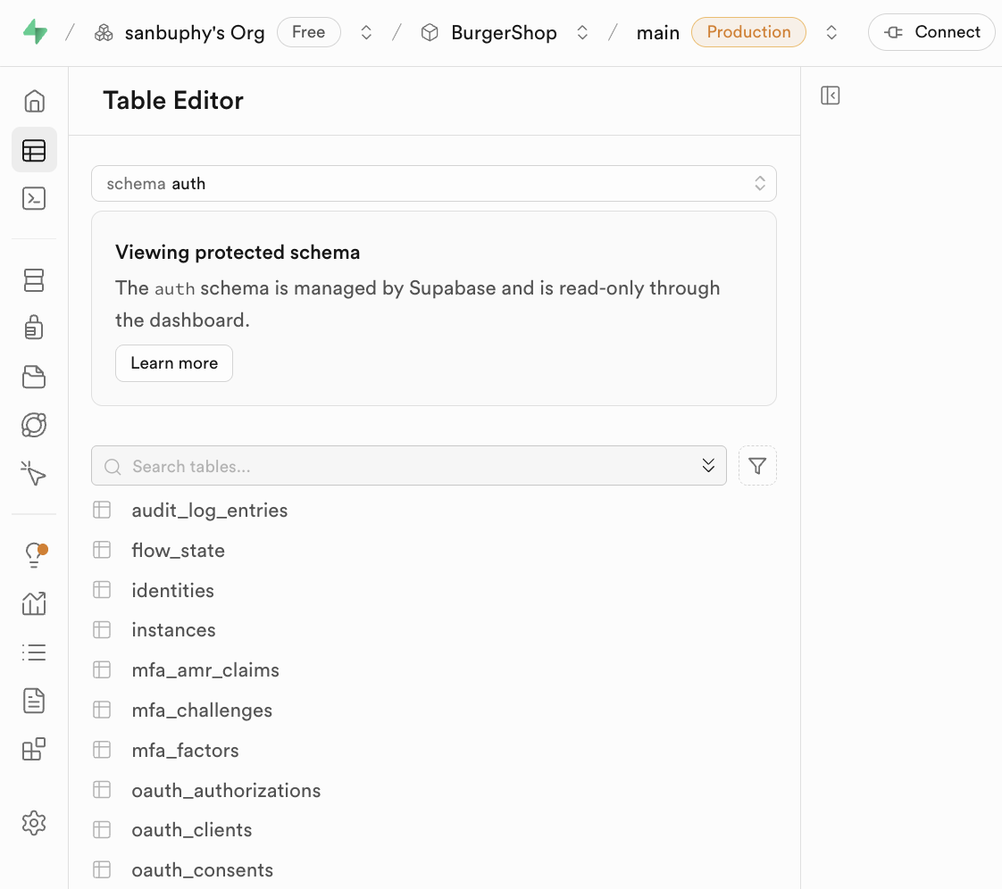The height and width of the screenshot is (889, 1002).
Task: Expand the organization switcher chevron
Action: point(366,33)
